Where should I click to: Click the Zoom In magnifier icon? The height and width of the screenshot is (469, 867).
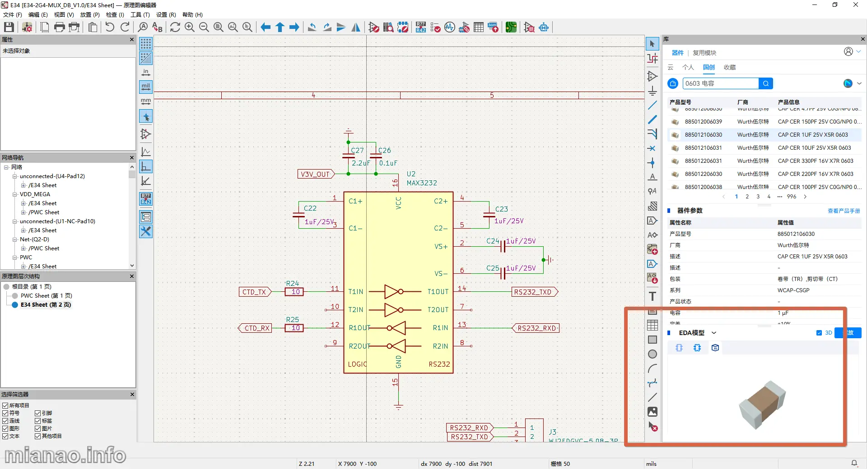(x=190, y=28)
